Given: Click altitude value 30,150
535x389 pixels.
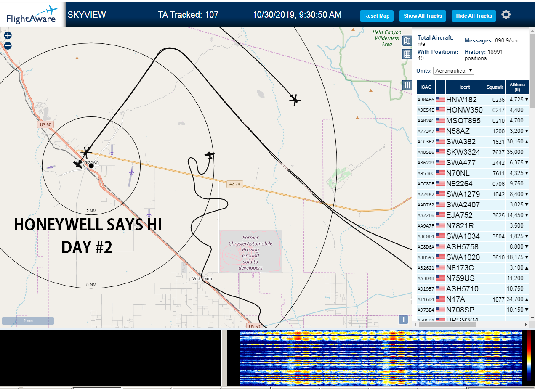Looking at the screenshot, I should coord(516,142).
